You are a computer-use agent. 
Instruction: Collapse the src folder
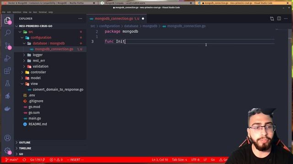[x=31, y=32]
